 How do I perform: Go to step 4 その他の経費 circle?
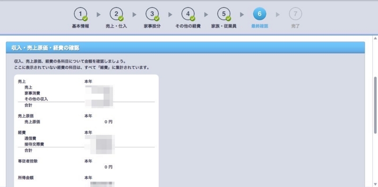tap(188, 14)
